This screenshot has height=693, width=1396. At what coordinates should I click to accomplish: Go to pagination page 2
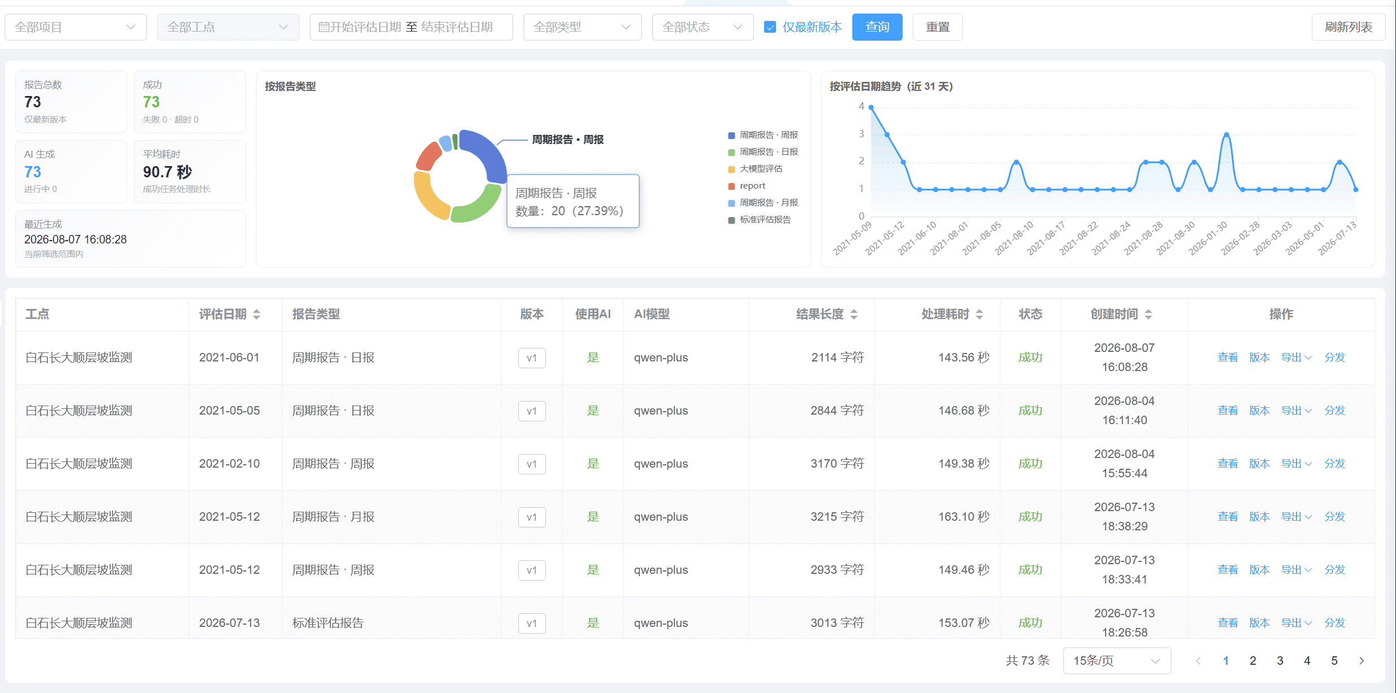[1252, 661]
